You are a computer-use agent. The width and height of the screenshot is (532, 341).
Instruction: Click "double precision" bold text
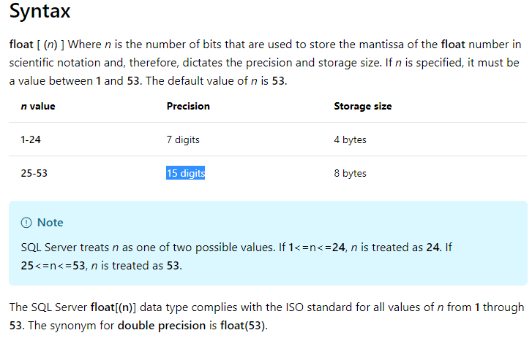point(162,326)
